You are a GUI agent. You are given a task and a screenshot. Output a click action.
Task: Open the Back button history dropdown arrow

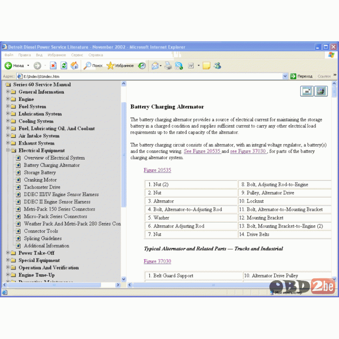(x=28, y=66)
